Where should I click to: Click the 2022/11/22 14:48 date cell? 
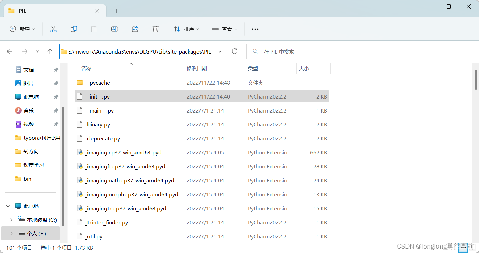pyautogui.click(x=208, y=83)
